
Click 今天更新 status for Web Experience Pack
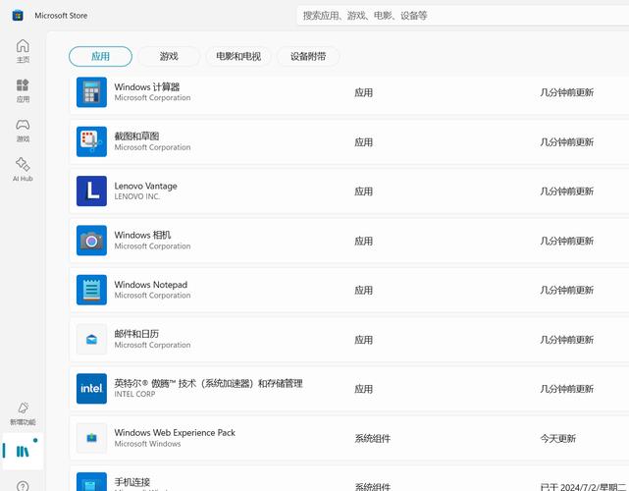[x=557, y=438]
